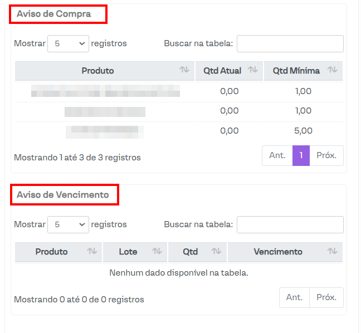Open records-per-page dropdown in Aviso de Vencimento
The height and width of the screenshot is (333, 361).
(68, 224)
